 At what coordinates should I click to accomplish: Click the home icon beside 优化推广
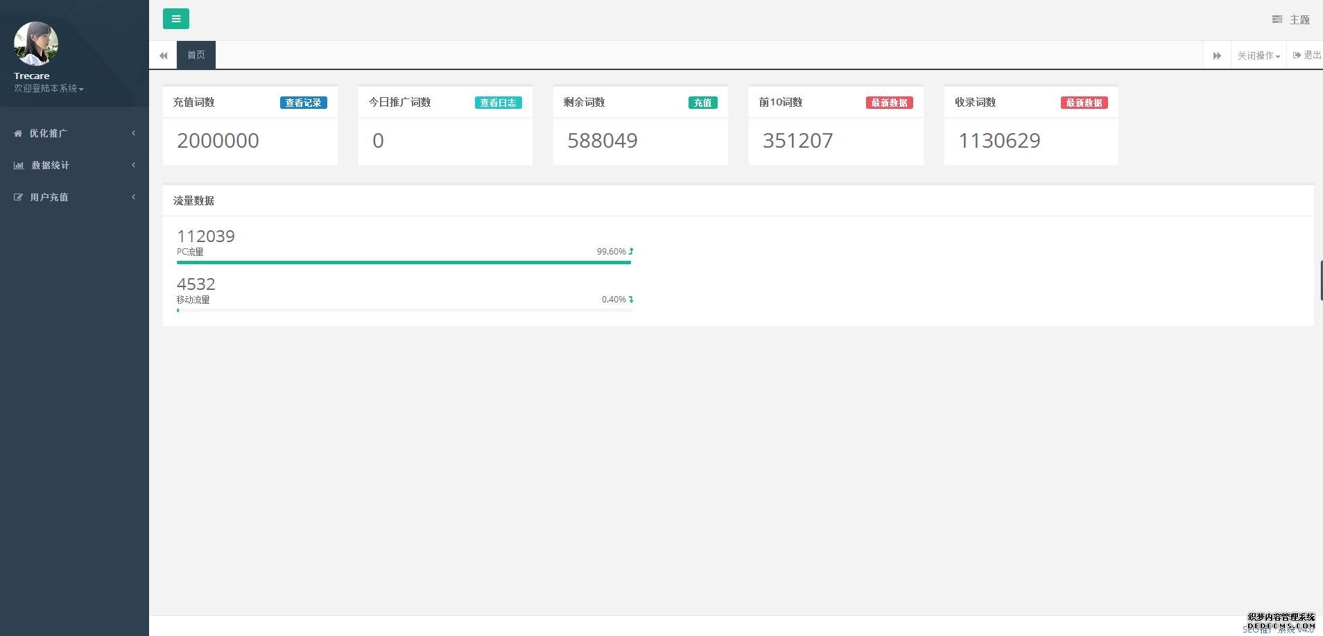(x=18, y=133)
